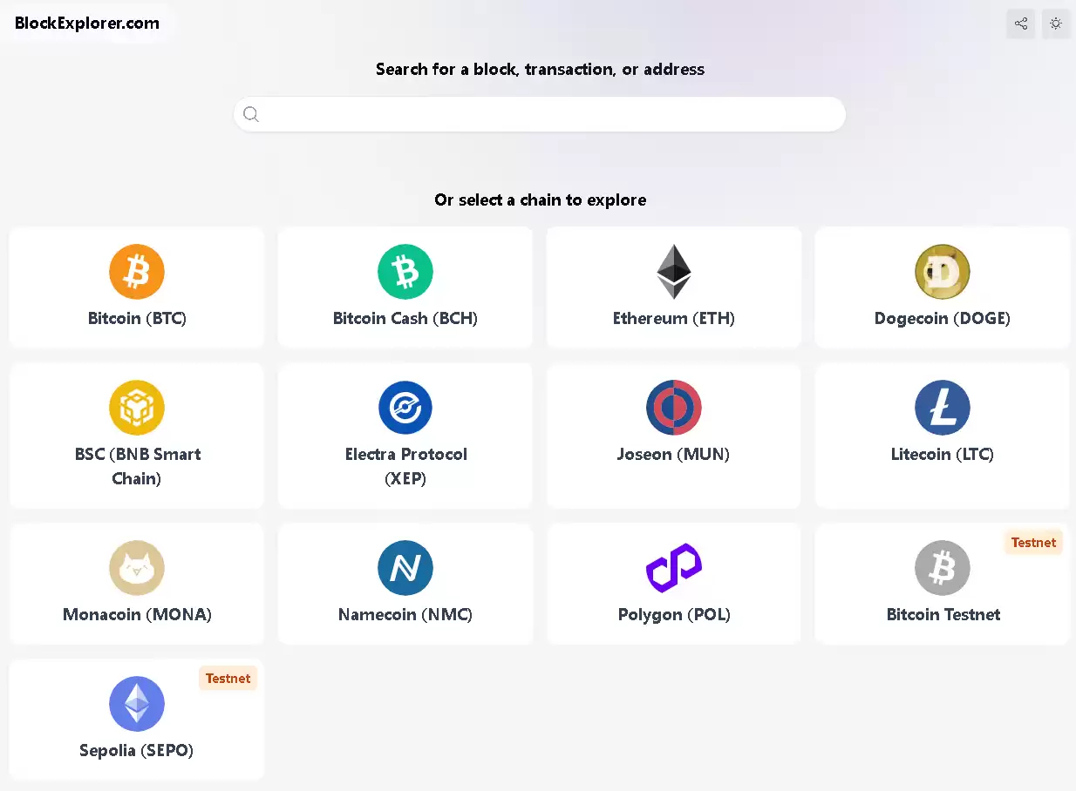Click the Bitcoin orange logo icon

[x=137, y=272]
